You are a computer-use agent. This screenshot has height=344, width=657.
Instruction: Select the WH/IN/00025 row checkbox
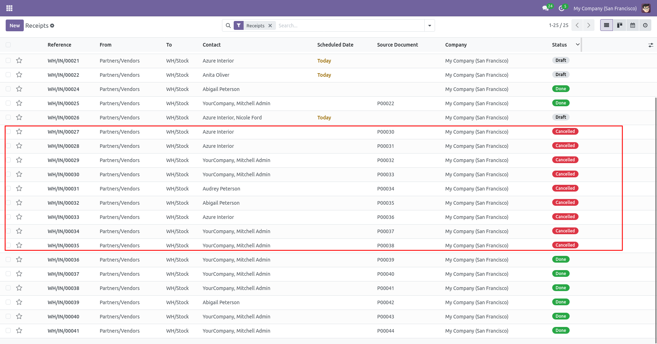click(8, 103)
